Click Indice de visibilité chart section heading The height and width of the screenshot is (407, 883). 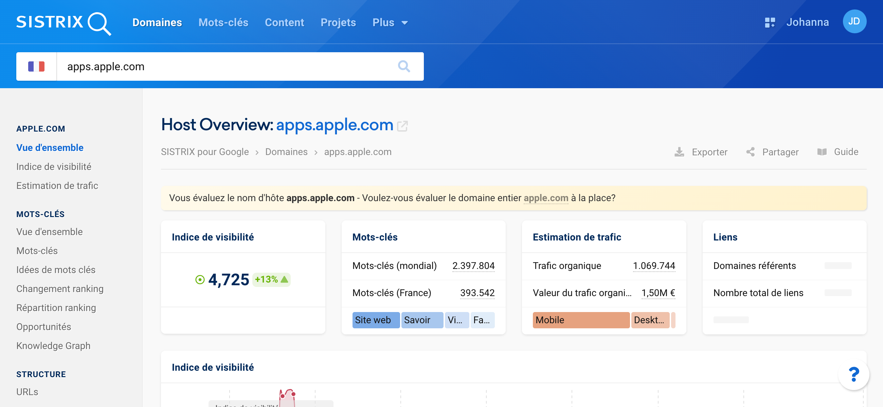pos(213,367)
